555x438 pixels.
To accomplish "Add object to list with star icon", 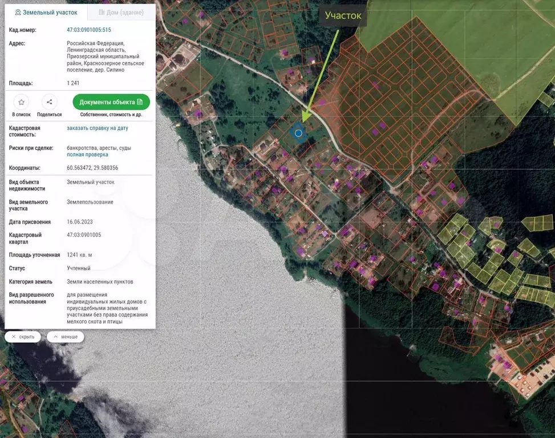I will pyautogui.click(x=21, y=102).
